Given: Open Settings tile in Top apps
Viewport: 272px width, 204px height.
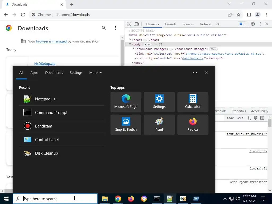Looking at the screenshot, I should point(159,102).
